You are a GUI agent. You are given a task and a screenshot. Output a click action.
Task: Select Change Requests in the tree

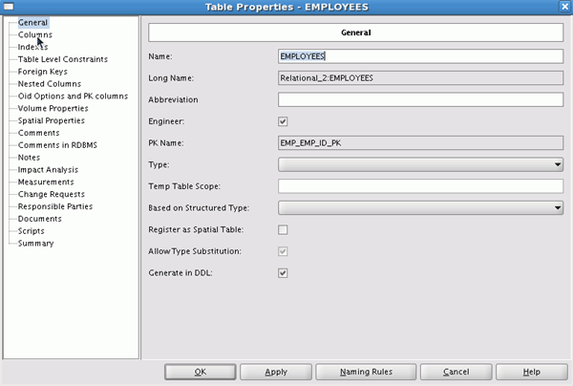coord(52,195)
